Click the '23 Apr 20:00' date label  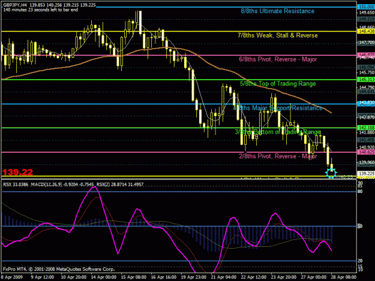pyautogui.click(x=284, y=277)
